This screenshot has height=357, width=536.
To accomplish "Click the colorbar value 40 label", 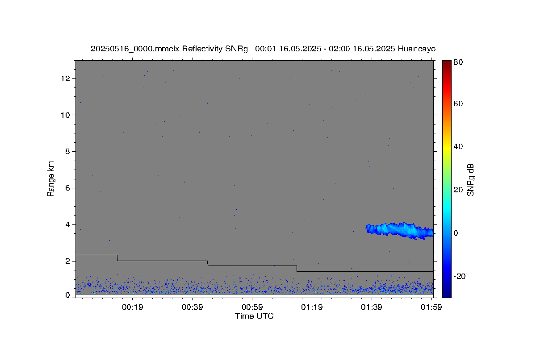I will pyautogui.click(x=458, y=146).
